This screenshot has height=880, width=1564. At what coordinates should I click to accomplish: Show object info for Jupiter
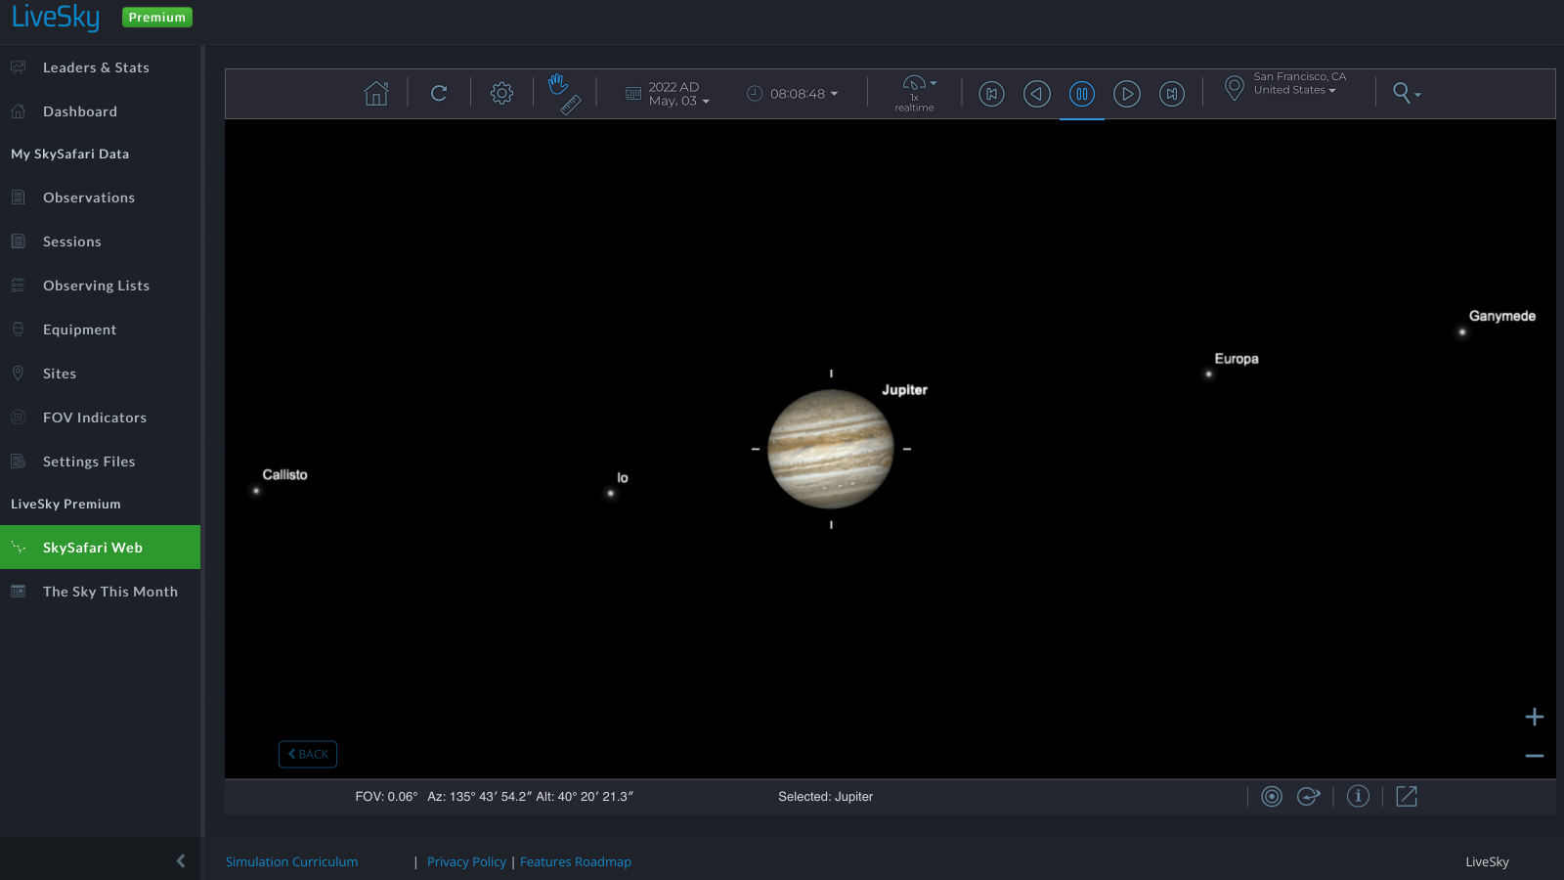pyautogui.click(x=1358, y=796)
